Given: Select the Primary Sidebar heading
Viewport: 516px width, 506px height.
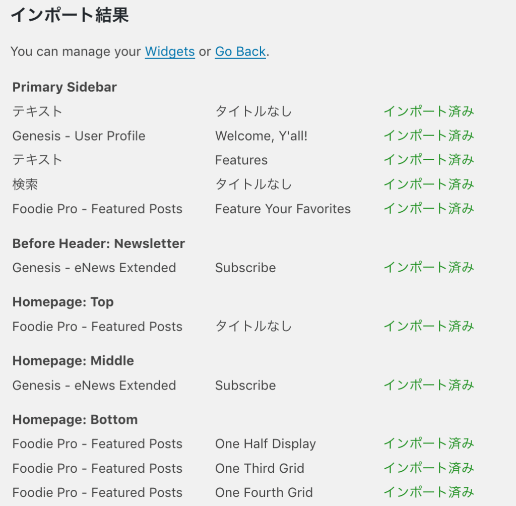Looking at the screenshot, I should click(x=64, y=87).
